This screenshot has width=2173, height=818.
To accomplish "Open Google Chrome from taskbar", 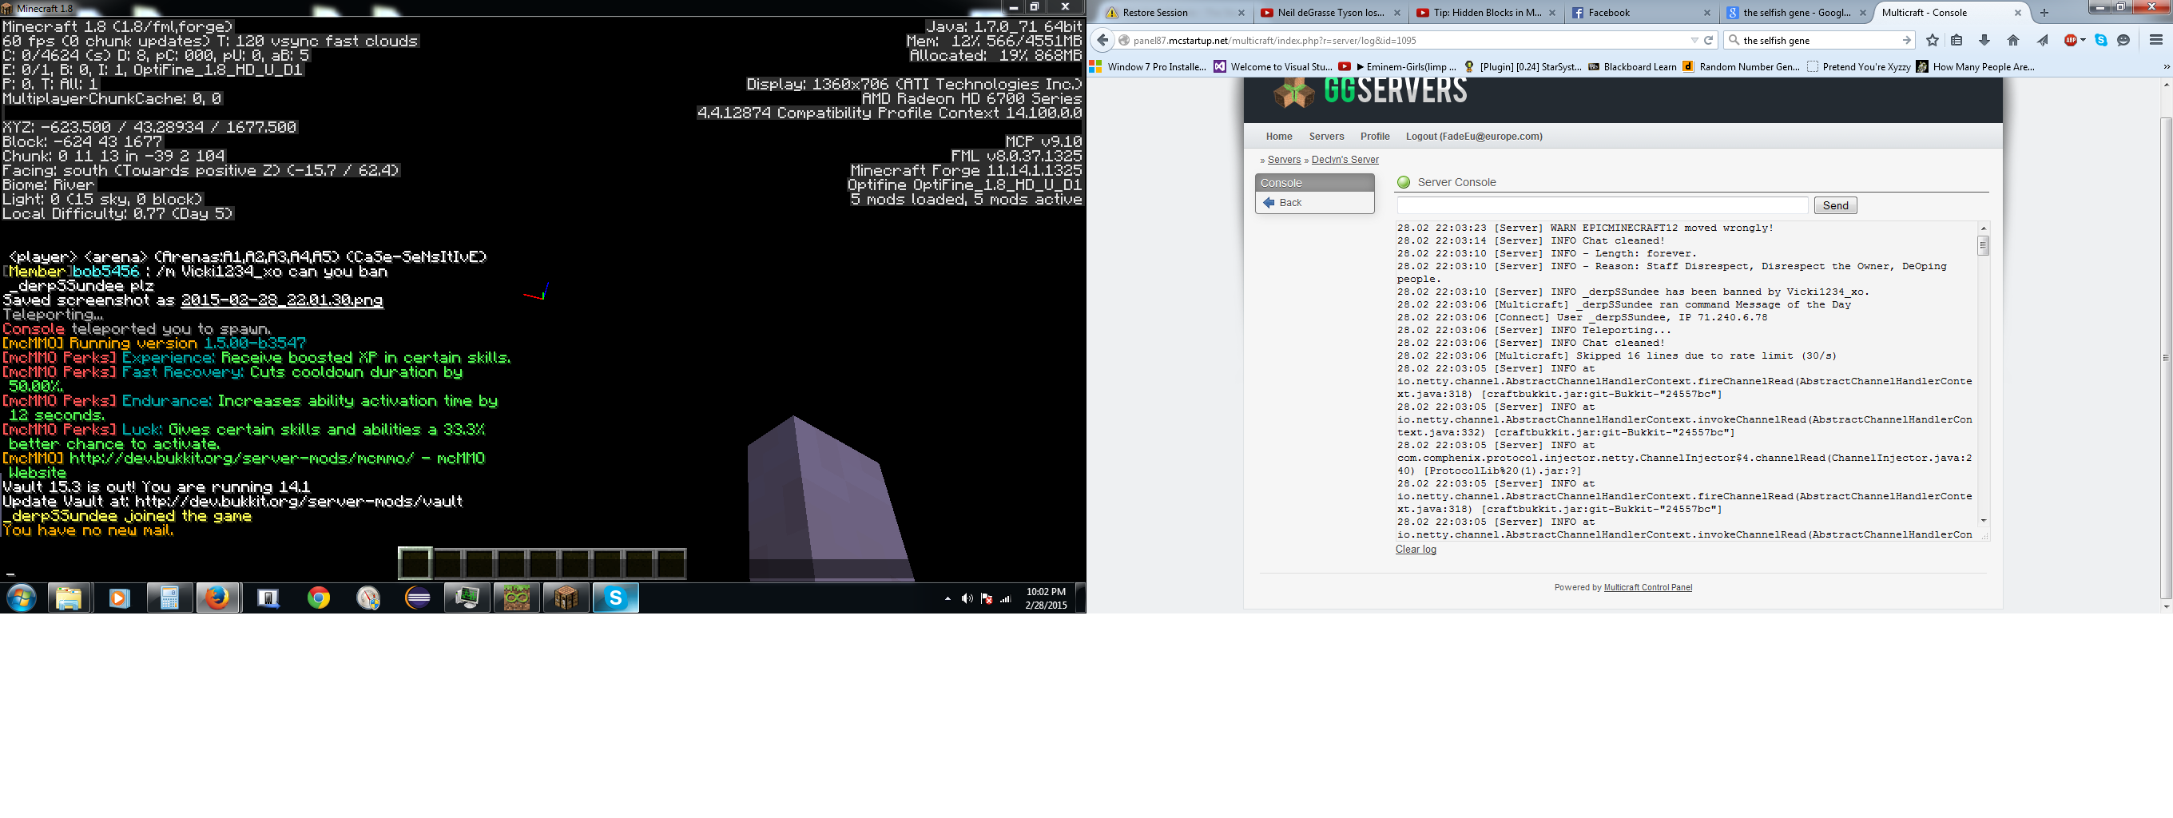I will (x=318, y=599).
